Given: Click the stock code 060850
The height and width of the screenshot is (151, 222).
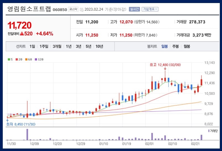Looking at the screenshot, I should (60, 10).
